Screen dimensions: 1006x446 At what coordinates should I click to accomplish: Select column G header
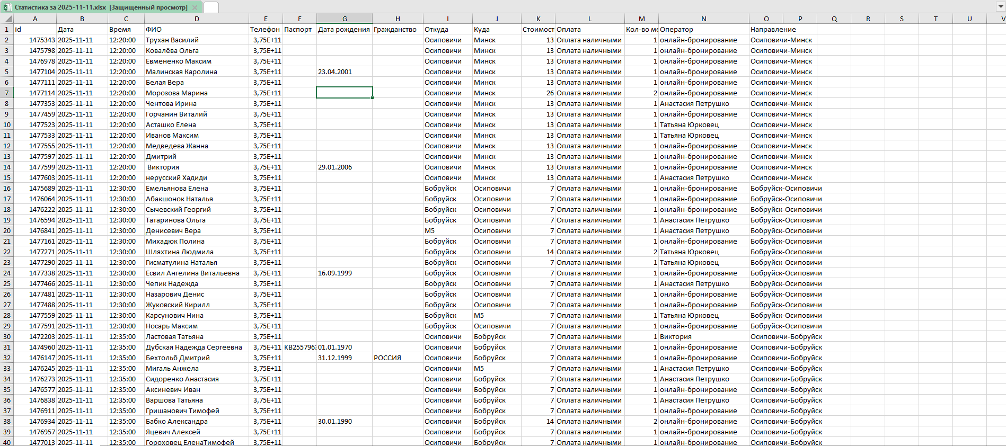345,19
